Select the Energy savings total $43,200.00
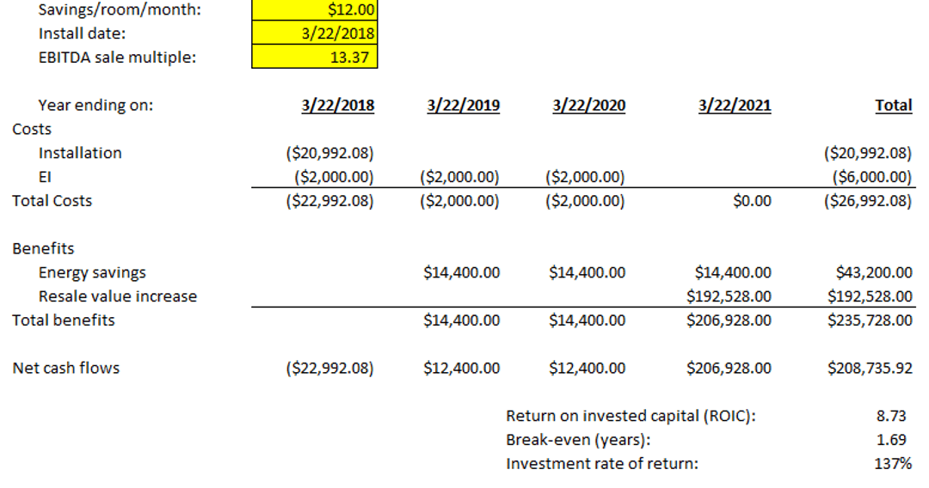This screenshot has width=929, height=488. pyautogui.click(x=874, y=273)
